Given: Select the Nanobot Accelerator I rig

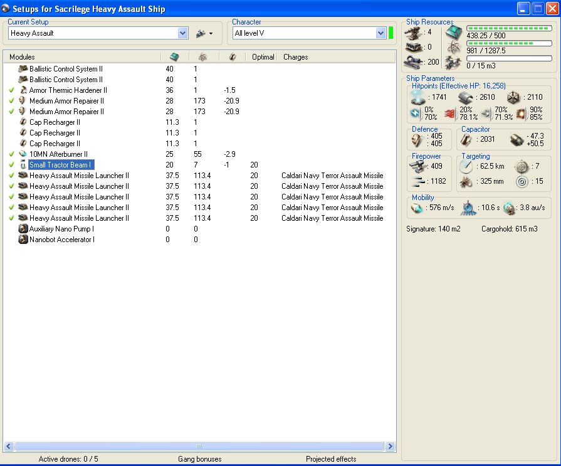Looking at the screenshot, I should coord(62,240).
